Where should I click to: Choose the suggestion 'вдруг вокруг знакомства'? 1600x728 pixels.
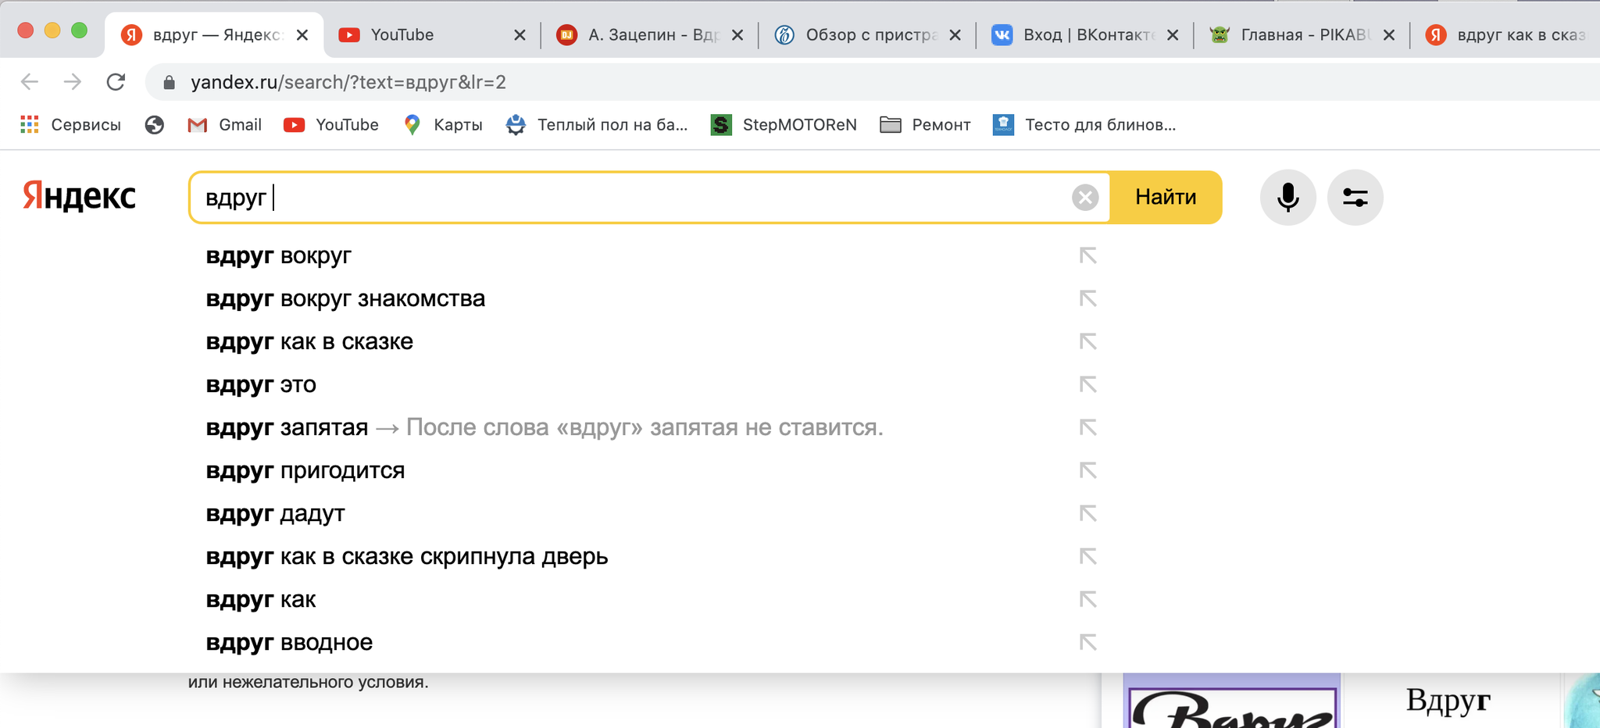coord(345,299)
